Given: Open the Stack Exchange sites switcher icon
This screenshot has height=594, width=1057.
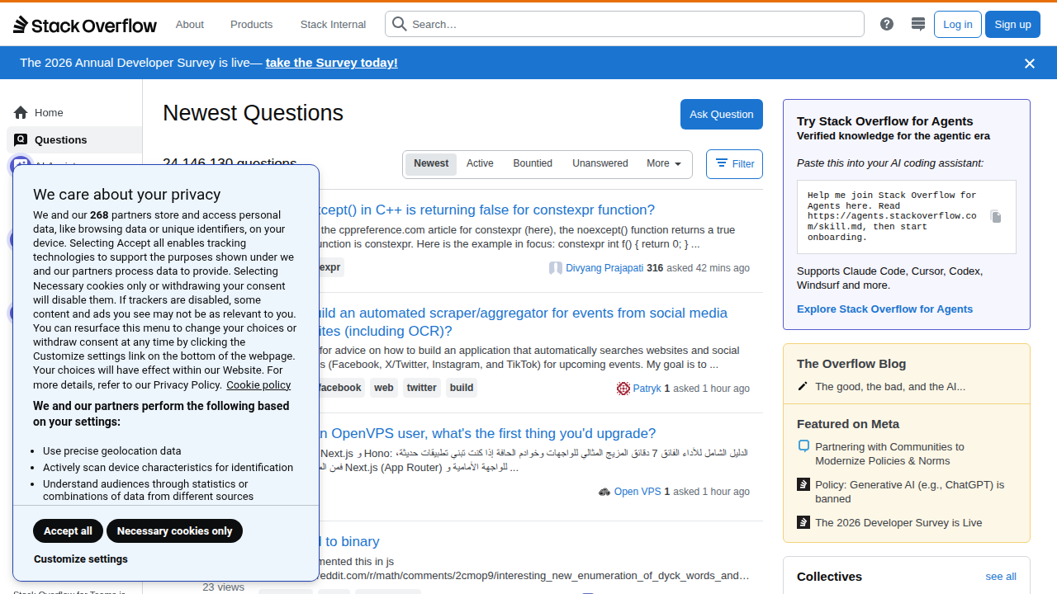Looking at the screenshot, I should (x=917, y=24).
